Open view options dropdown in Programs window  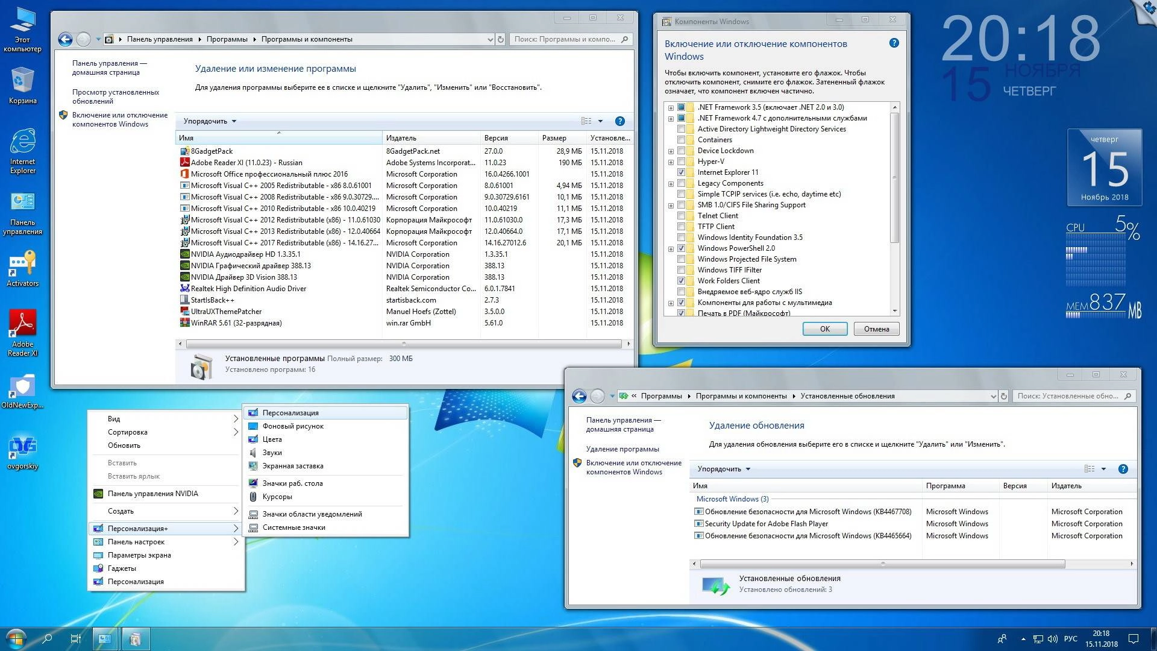click(600, 121)
